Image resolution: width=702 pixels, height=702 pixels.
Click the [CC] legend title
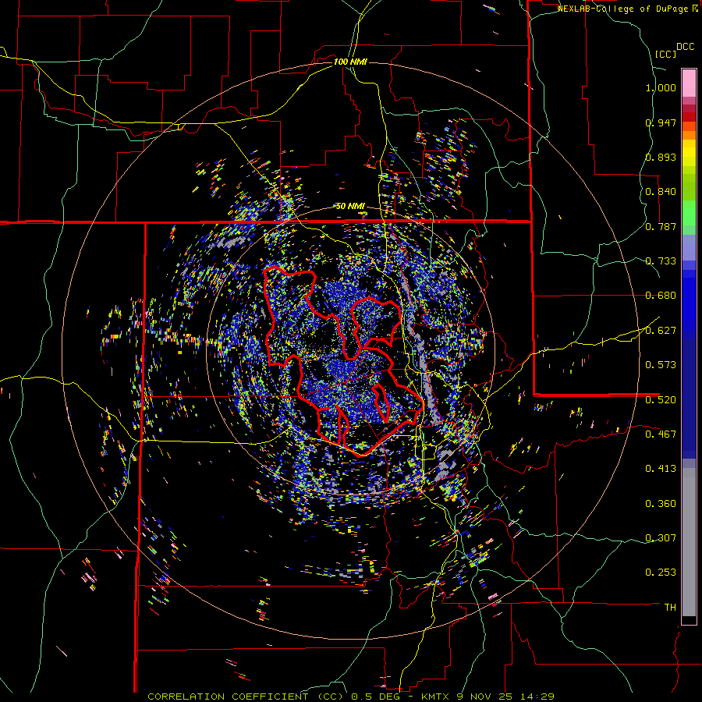point(665,54)
